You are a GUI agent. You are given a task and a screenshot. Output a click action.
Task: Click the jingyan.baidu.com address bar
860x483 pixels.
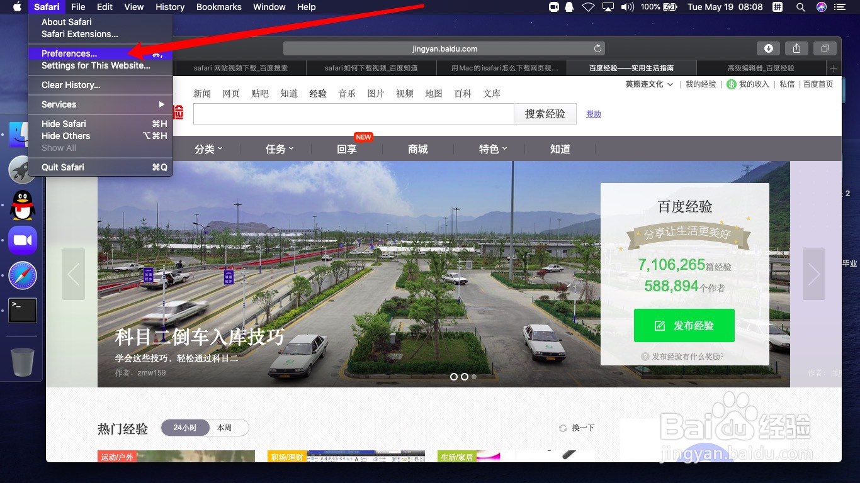coord(444,48)
